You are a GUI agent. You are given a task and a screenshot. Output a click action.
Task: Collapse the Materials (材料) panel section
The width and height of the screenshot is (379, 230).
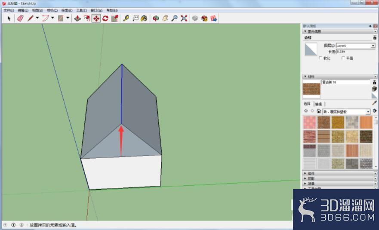tap(305, 77)
